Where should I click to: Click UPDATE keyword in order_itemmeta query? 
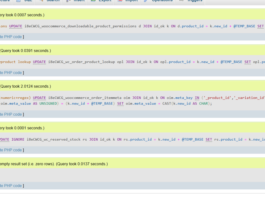coord(39,98)
